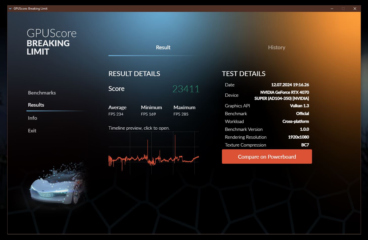Minimize the GPUScore window
This screenshot has height=240, width=368.
tap(332, 9)
